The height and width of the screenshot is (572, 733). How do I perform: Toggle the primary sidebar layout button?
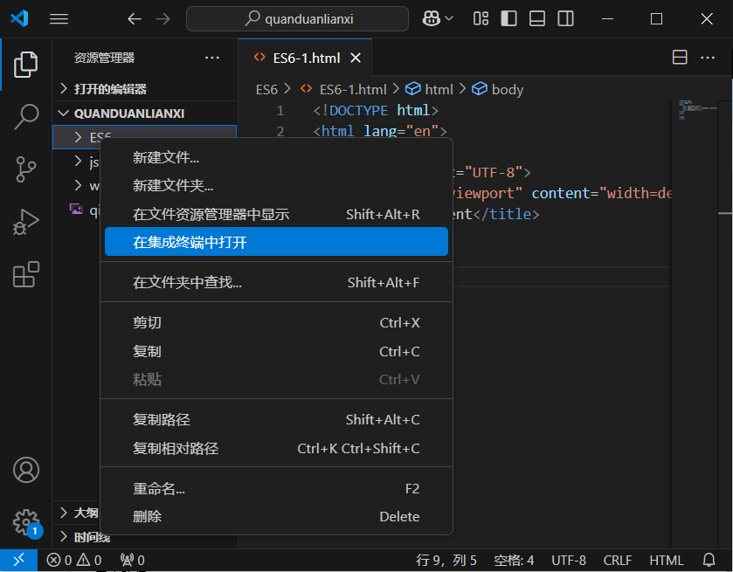coord(509,18)
